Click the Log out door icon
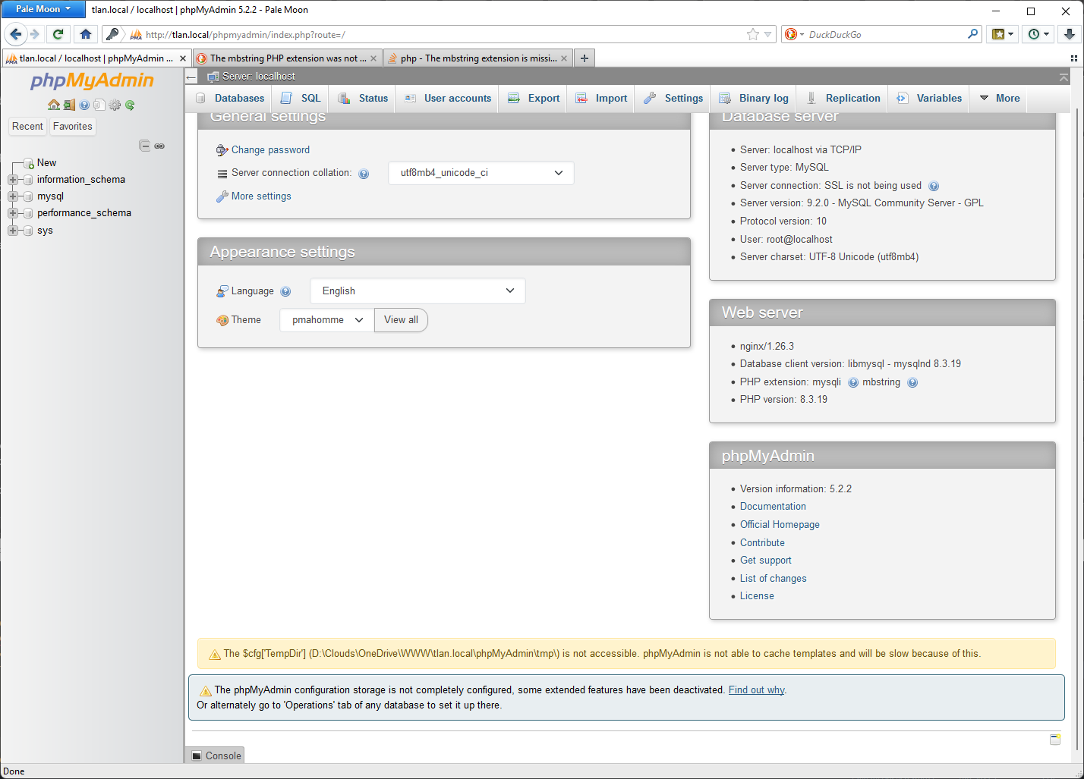Image resolution: width=1084 pixels, height=779 pixels. point(69,105)
